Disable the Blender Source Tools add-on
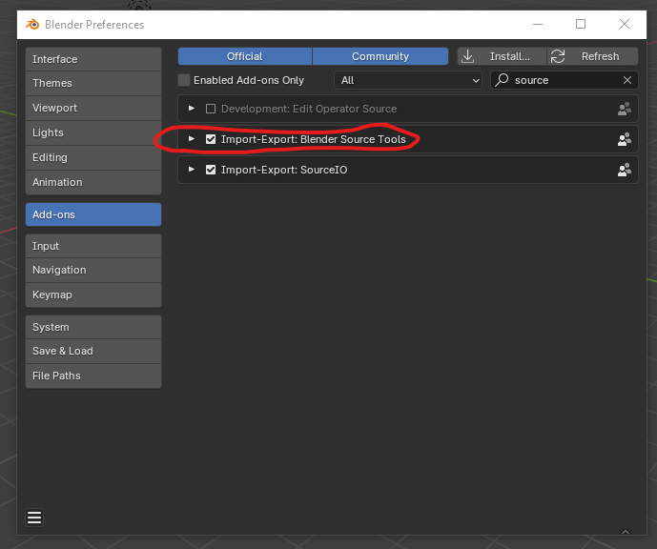657x549 pixels. click(x=211, y=139)
